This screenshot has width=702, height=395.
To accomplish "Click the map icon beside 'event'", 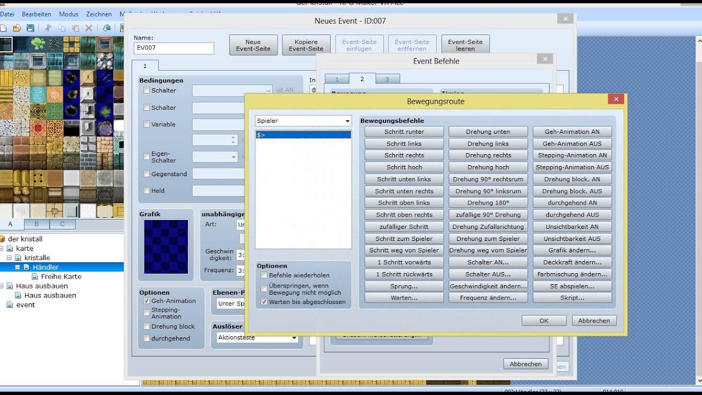I will click(x=10, y=304).
